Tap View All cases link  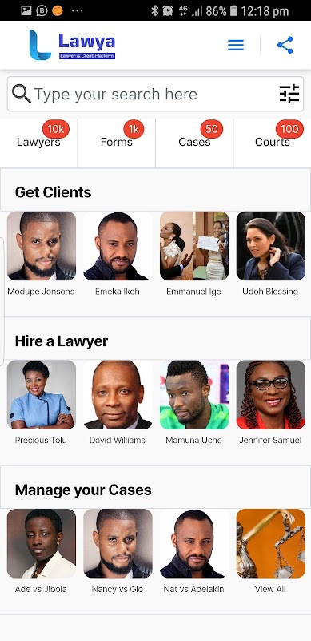[x=270, y=589]
